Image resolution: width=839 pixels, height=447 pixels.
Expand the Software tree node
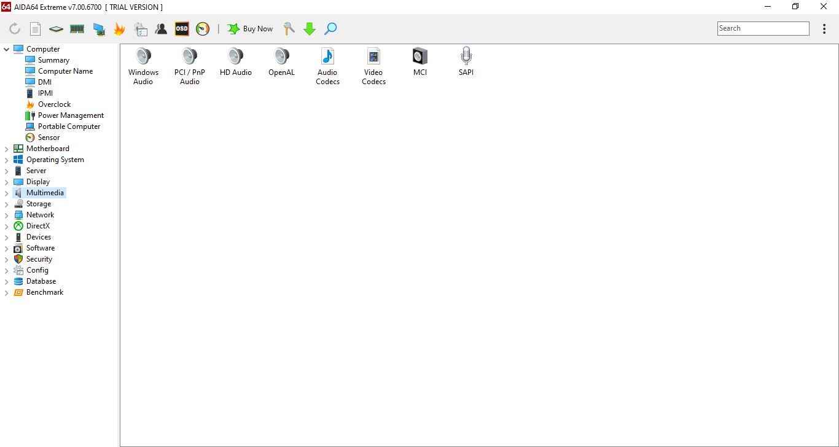point(7,248)
